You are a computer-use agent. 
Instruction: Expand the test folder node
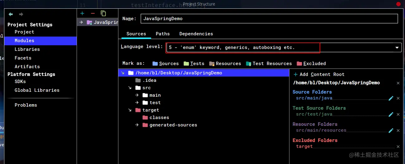[137, 103]
